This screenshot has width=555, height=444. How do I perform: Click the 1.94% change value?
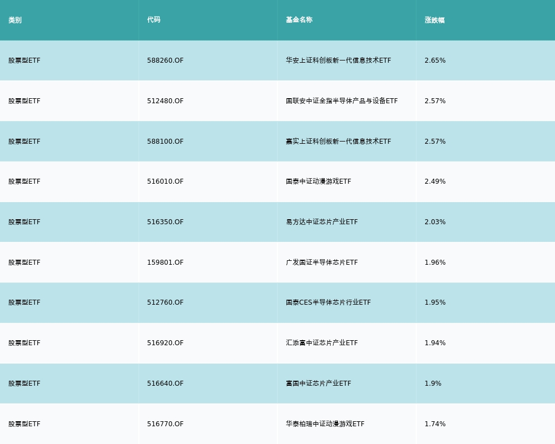[x=435, y=343]
